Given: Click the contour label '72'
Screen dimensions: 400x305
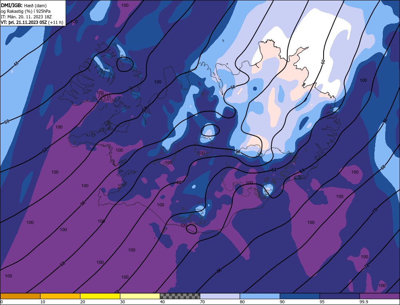Looking at the screenshot, I should pyautogui.click(x=366, y=266).
